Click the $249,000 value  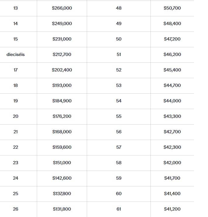[62, 24]
